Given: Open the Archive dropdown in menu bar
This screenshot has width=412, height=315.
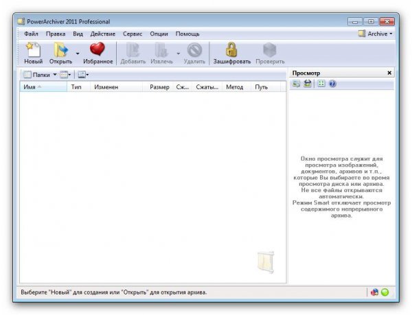Looking at the screenshot, I should point(375,34).
